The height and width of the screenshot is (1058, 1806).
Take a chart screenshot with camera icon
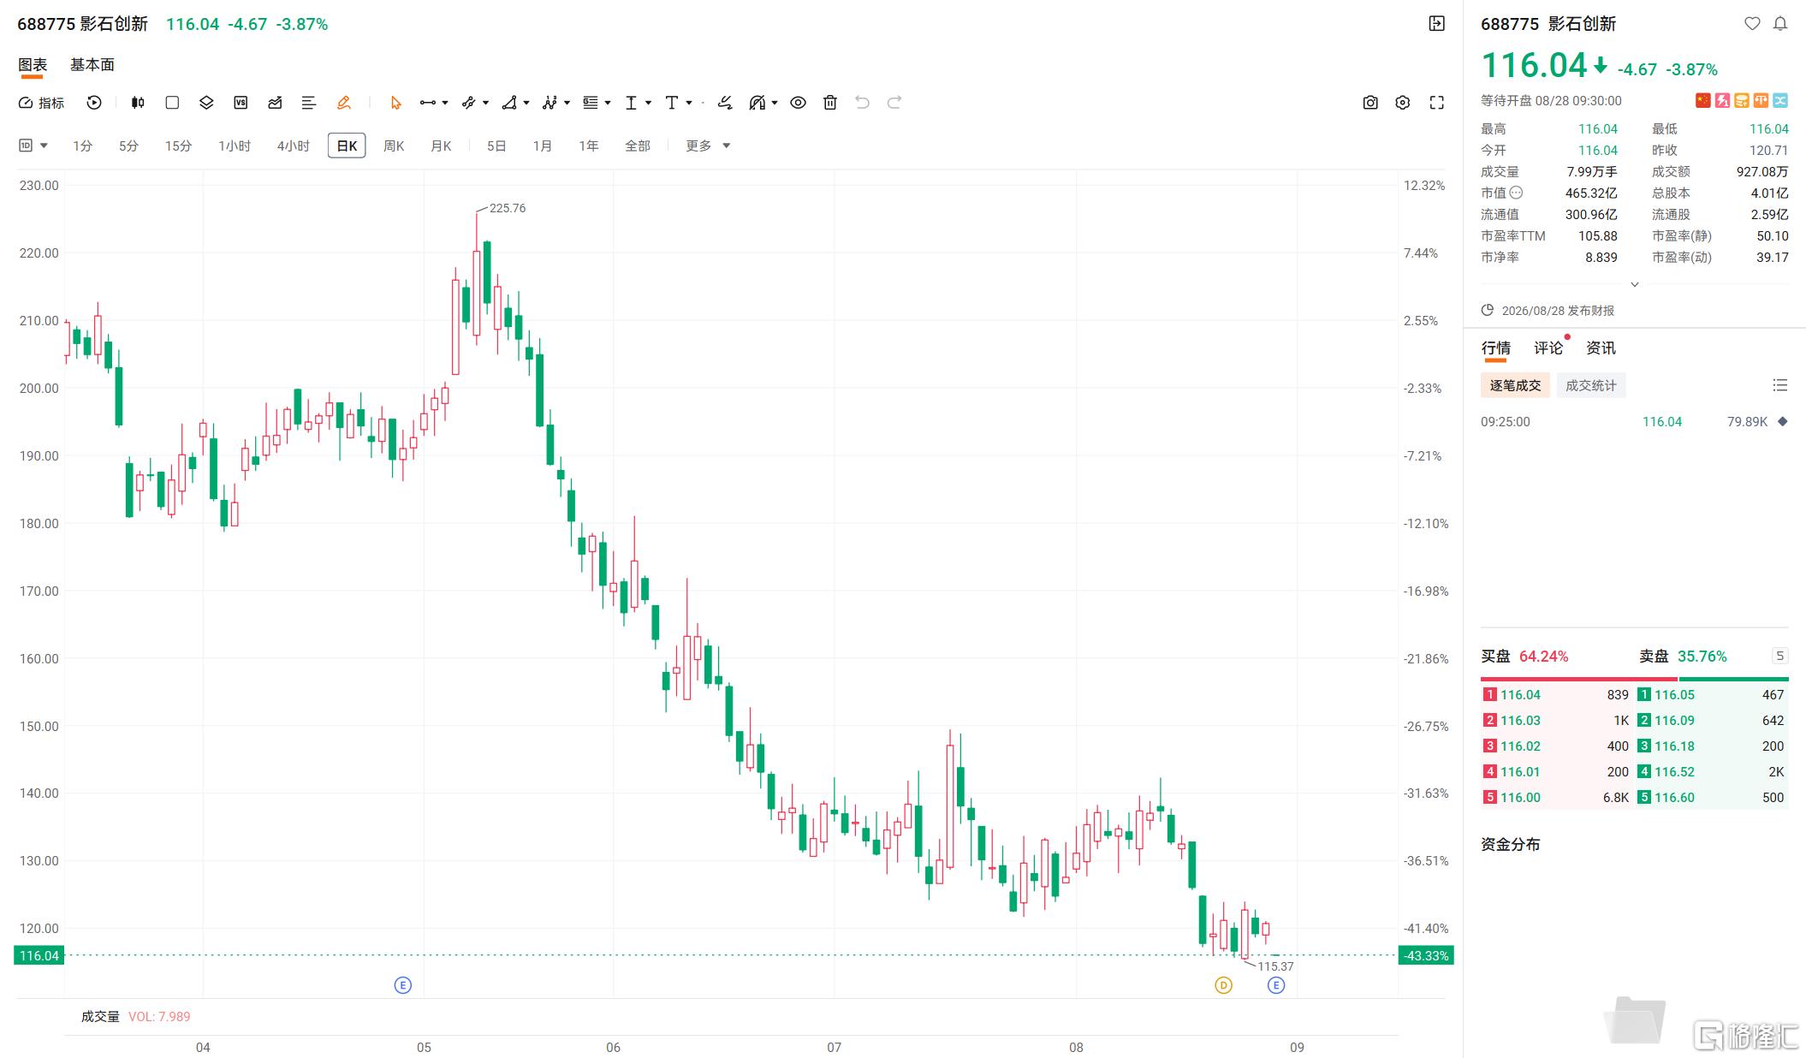pyautogui.click(x=1370, y=103)
